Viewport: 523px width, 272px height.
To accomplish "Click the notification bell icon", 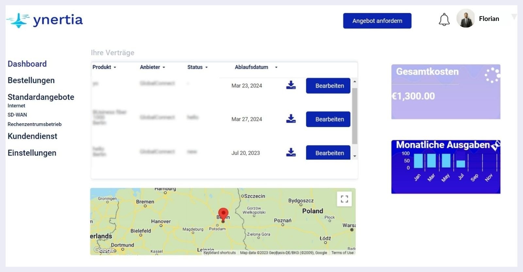I will coord(444,20).
